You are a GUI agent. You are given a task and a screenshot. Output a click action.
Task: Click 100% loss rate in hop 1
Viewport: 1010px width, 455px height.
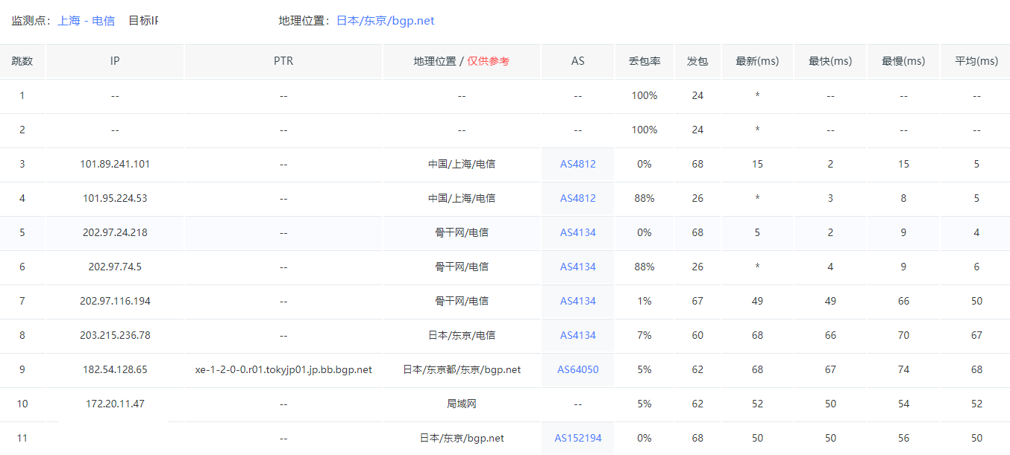click(x=644, y=95)
